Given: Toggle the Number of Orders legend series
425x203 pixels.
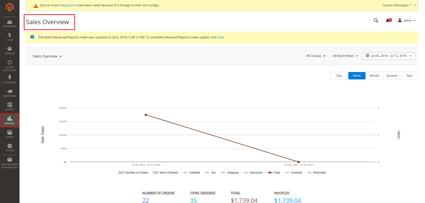Looking at the screenshot, I should click(x=134, y=173).
